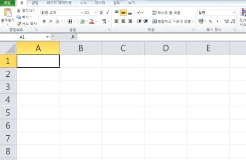Image resolution: width=246 pixels, height=160 pixels.
Task: Select column D header
Action: click(x=166, y=48)
